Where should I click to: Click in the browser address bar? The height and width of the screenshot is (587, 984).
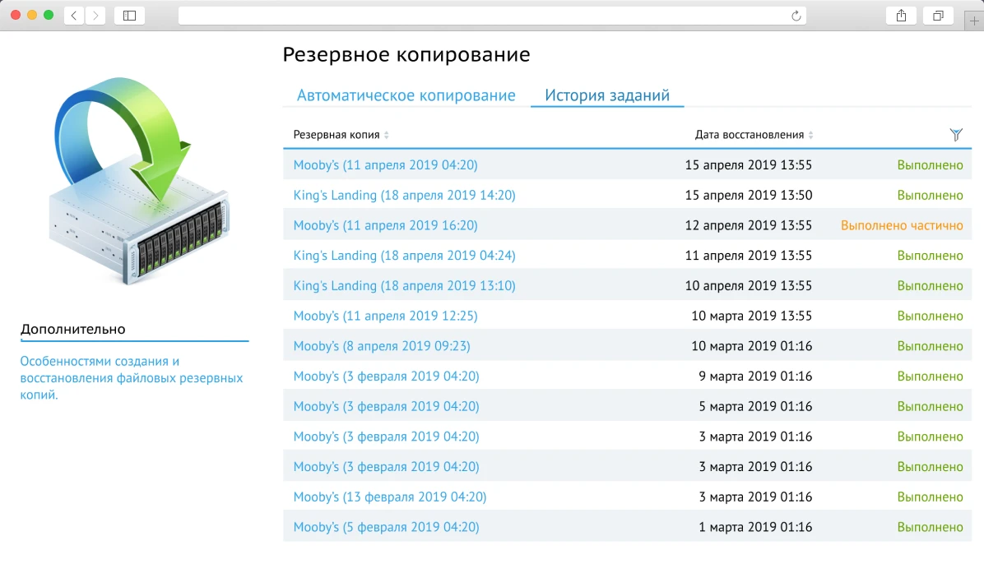pyautogui.click(x=485, y=16)
